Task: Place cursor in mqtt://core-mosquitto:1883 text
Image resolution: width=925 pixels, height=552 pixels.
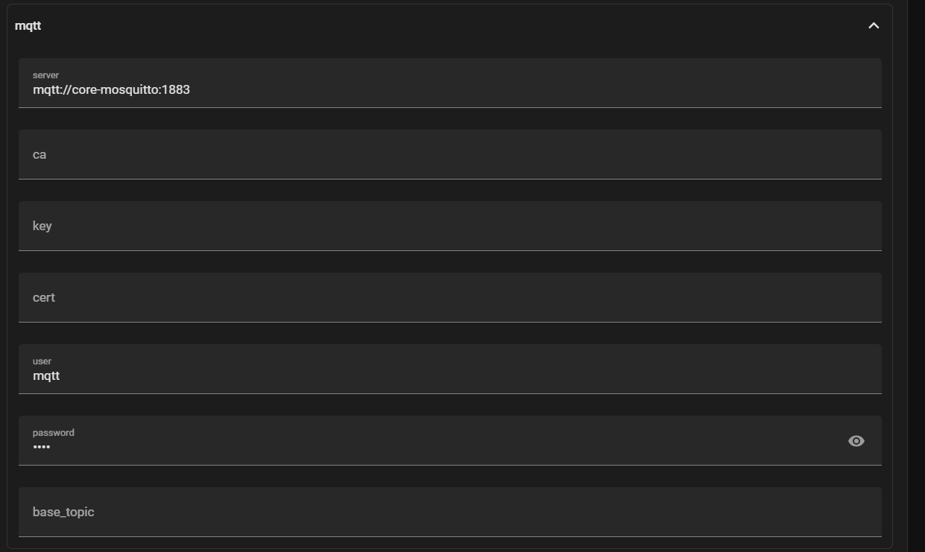Action: [111, 90]
